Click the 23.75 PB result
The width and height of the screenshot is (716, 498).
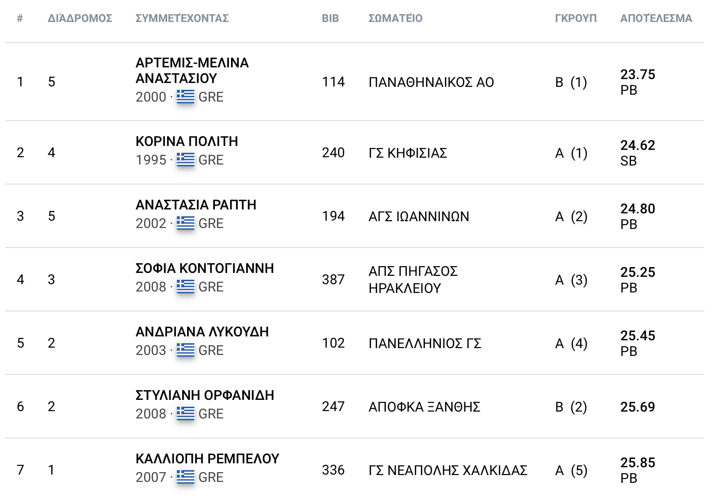click(637, 82)
